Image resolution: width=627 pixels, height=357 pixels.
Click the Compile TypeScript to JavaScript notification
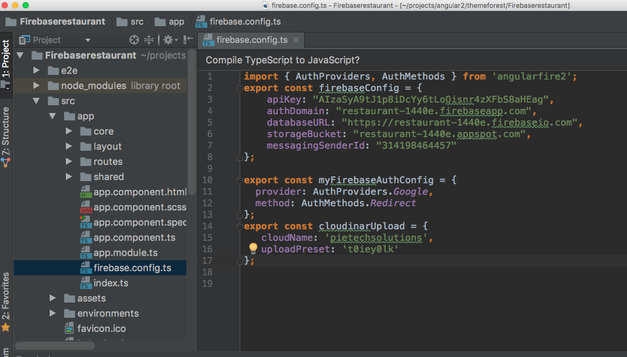(x=282, y=60)
